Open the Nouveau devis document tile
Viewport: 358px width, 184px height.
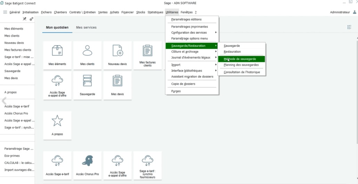(x=117, y=55)
